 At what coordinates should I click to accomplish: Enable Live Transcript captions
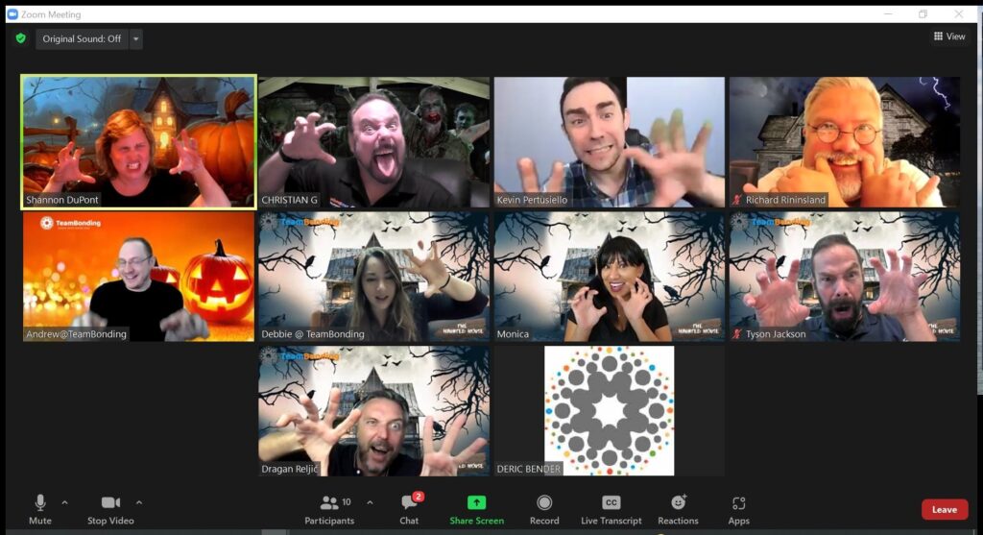pyautogui.click(x=611, y=508)
